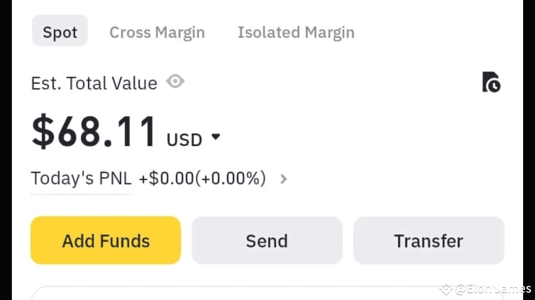
Task: Click the $68.11 total balance amount
Action: 94,132
